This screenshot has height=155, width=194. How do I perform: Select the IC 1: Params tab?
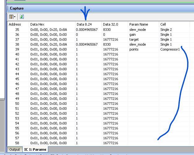[35, 149]
